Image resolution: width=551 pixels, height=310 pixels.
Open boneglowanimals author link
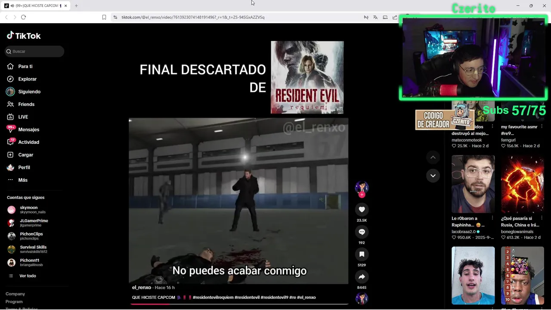(517, 232)
